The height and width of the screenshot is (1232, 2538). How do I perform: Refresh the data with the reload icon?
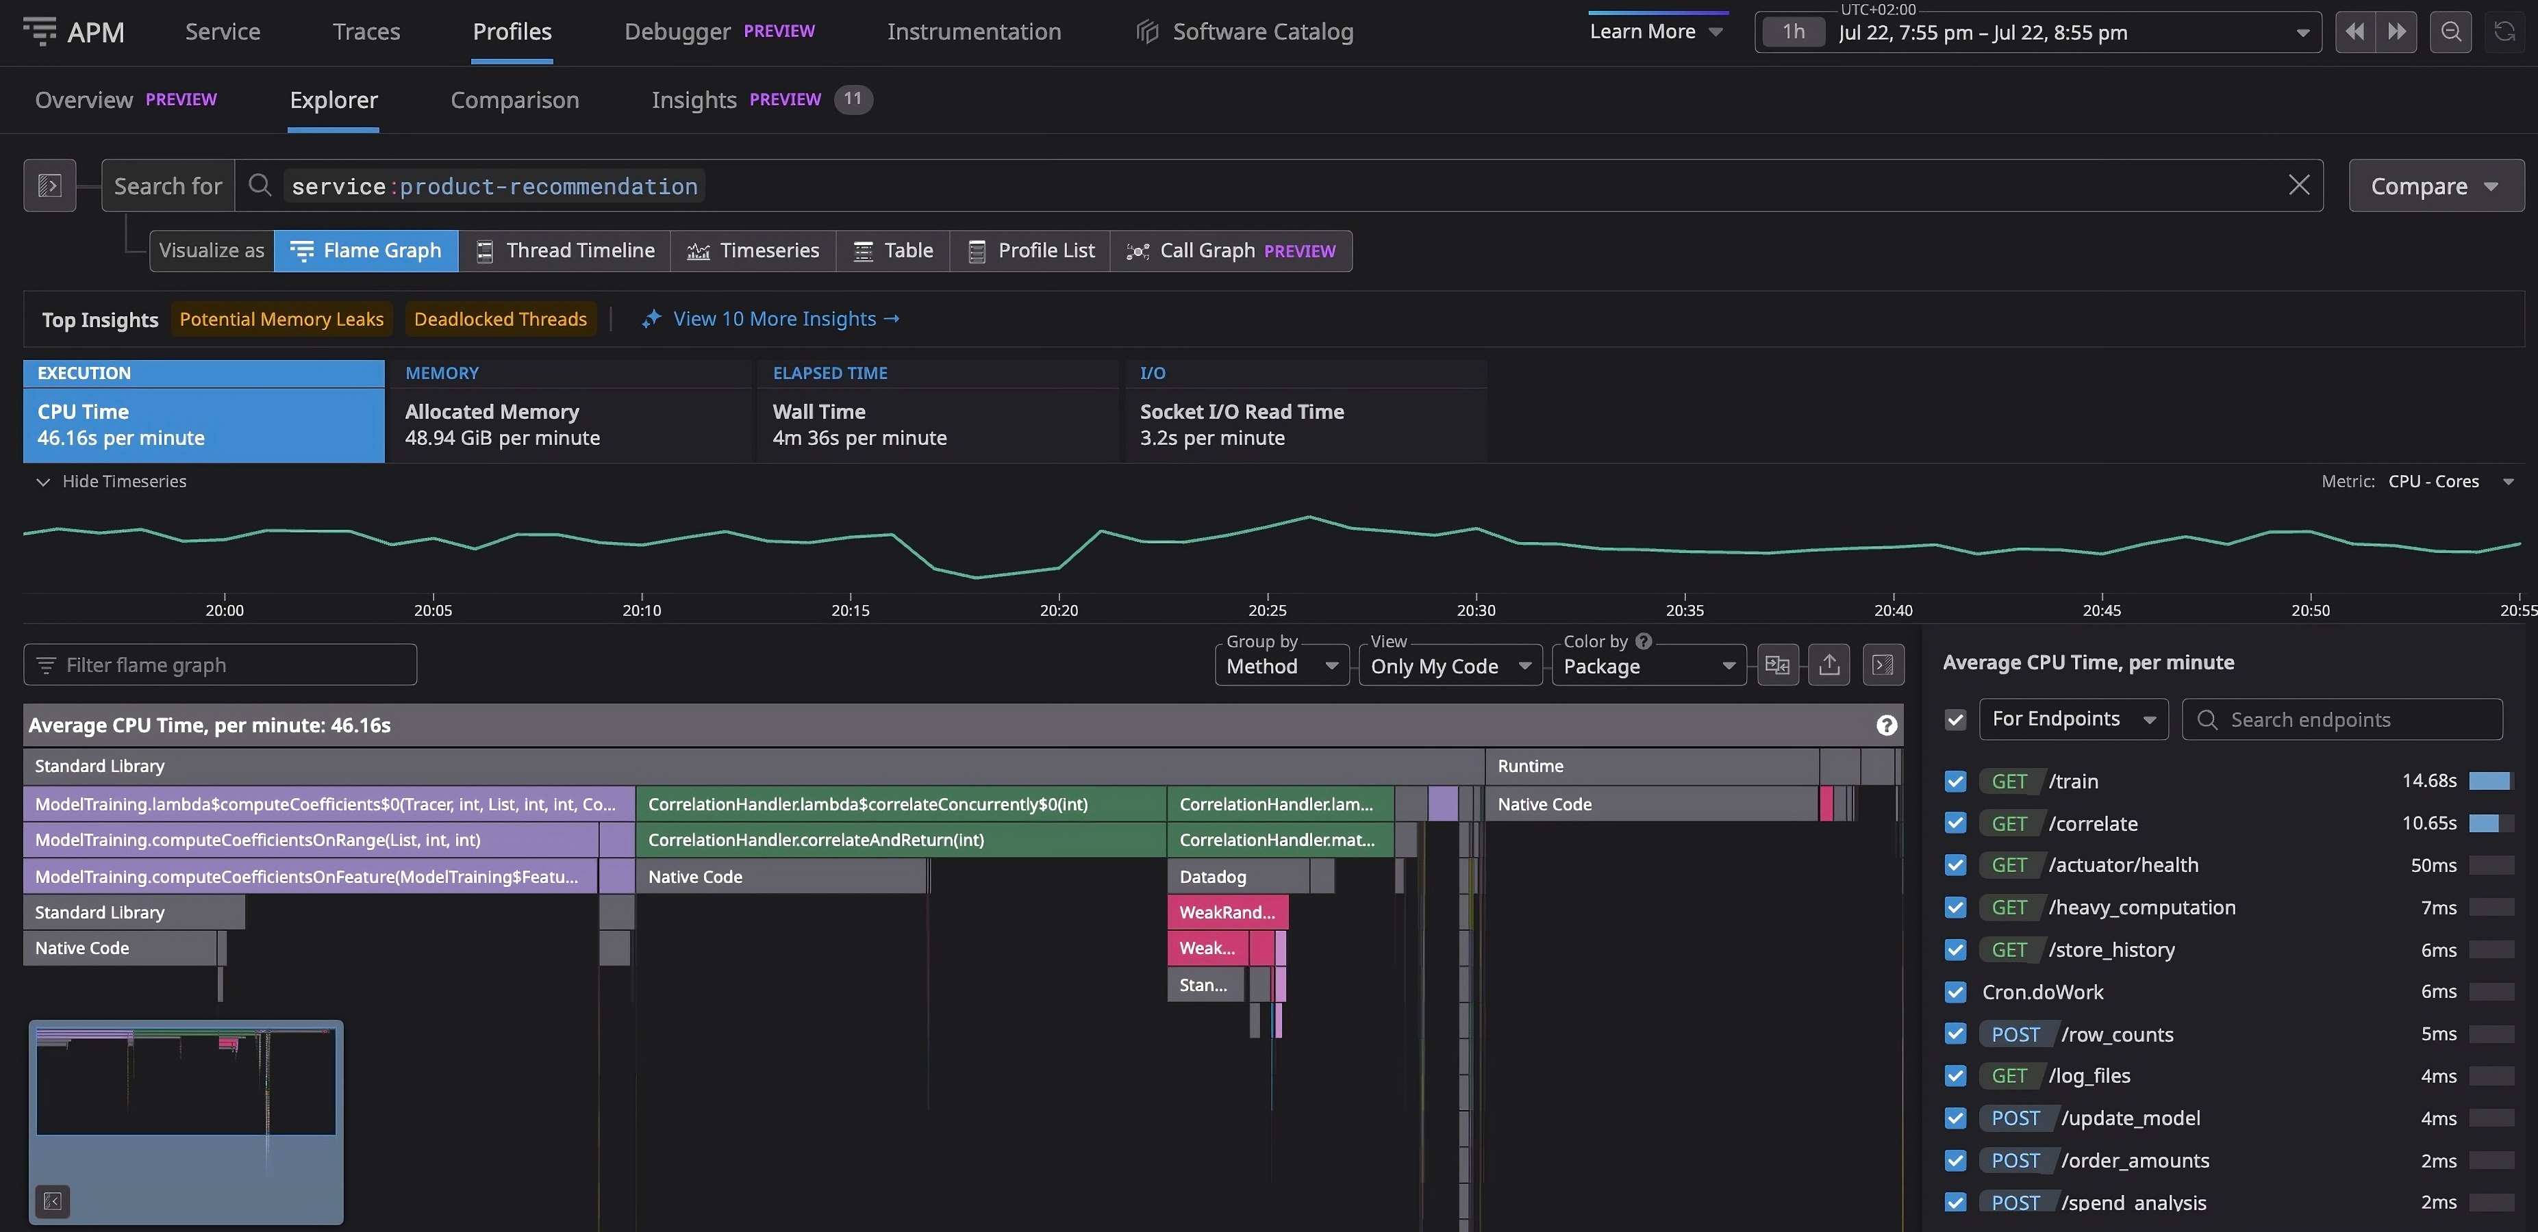[2504, 31]
